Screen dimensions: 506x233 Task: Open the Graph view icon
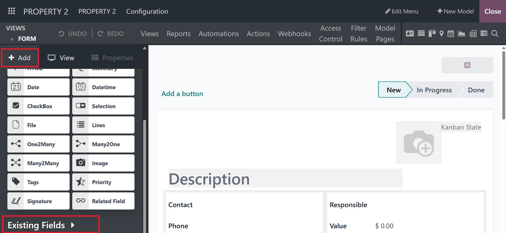[461, 34]
